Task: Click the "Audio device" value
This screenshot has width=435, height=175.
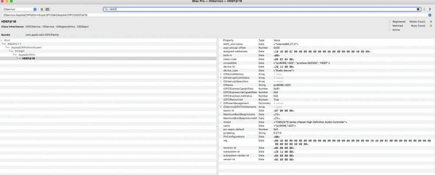Action: pos(284,71)
